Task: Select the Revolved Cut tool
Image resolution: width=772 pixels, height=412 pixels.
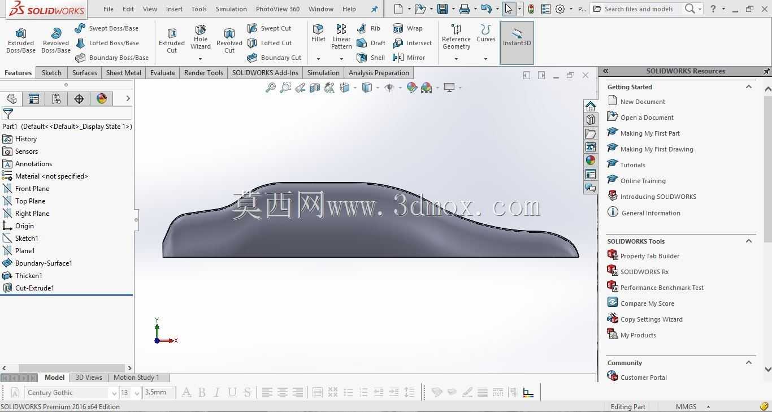Action: pos(229,40)
